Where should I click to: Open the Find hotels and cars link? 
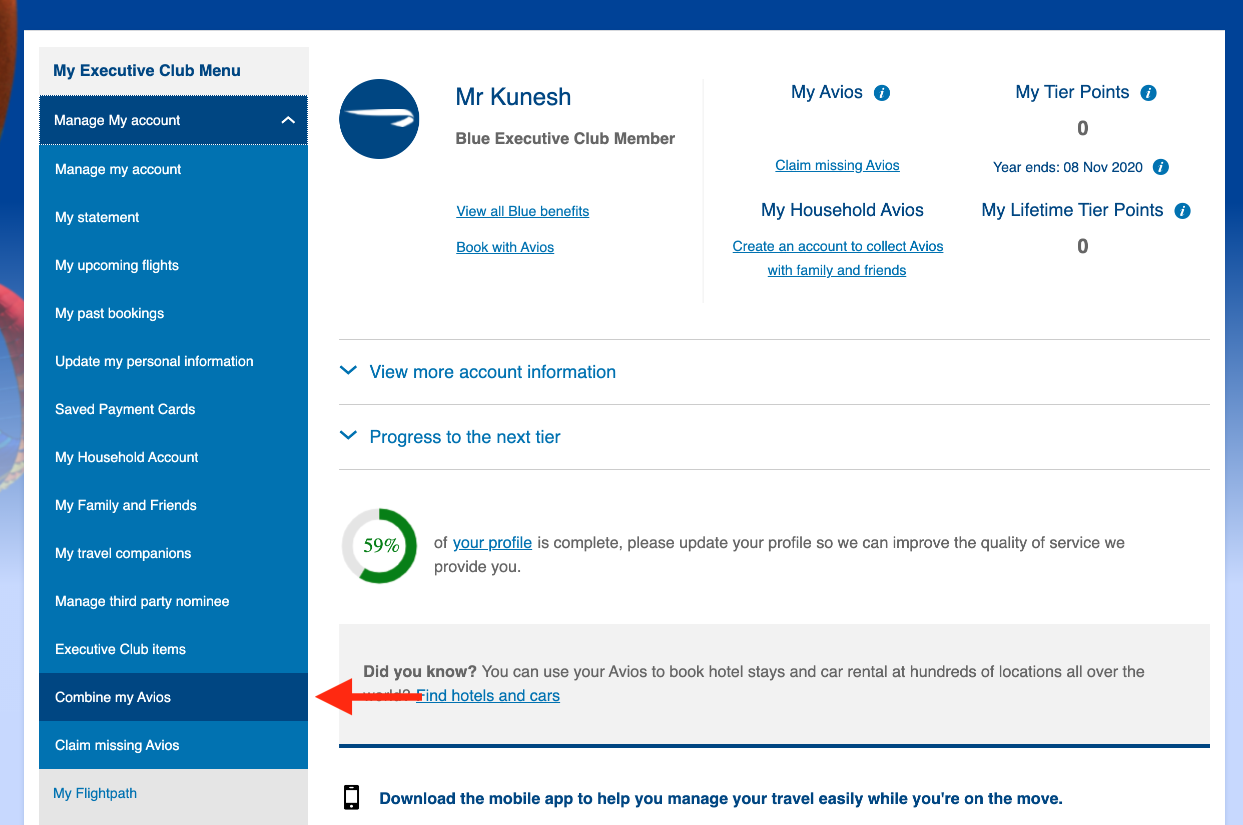click(488, 695)
